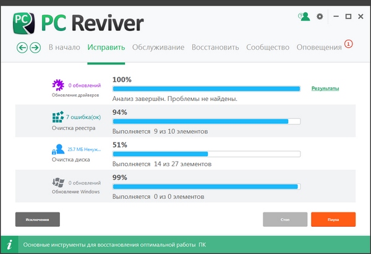Click the 7 ошибка(ок) link
371x254 pixels.
tap(83, 117)
